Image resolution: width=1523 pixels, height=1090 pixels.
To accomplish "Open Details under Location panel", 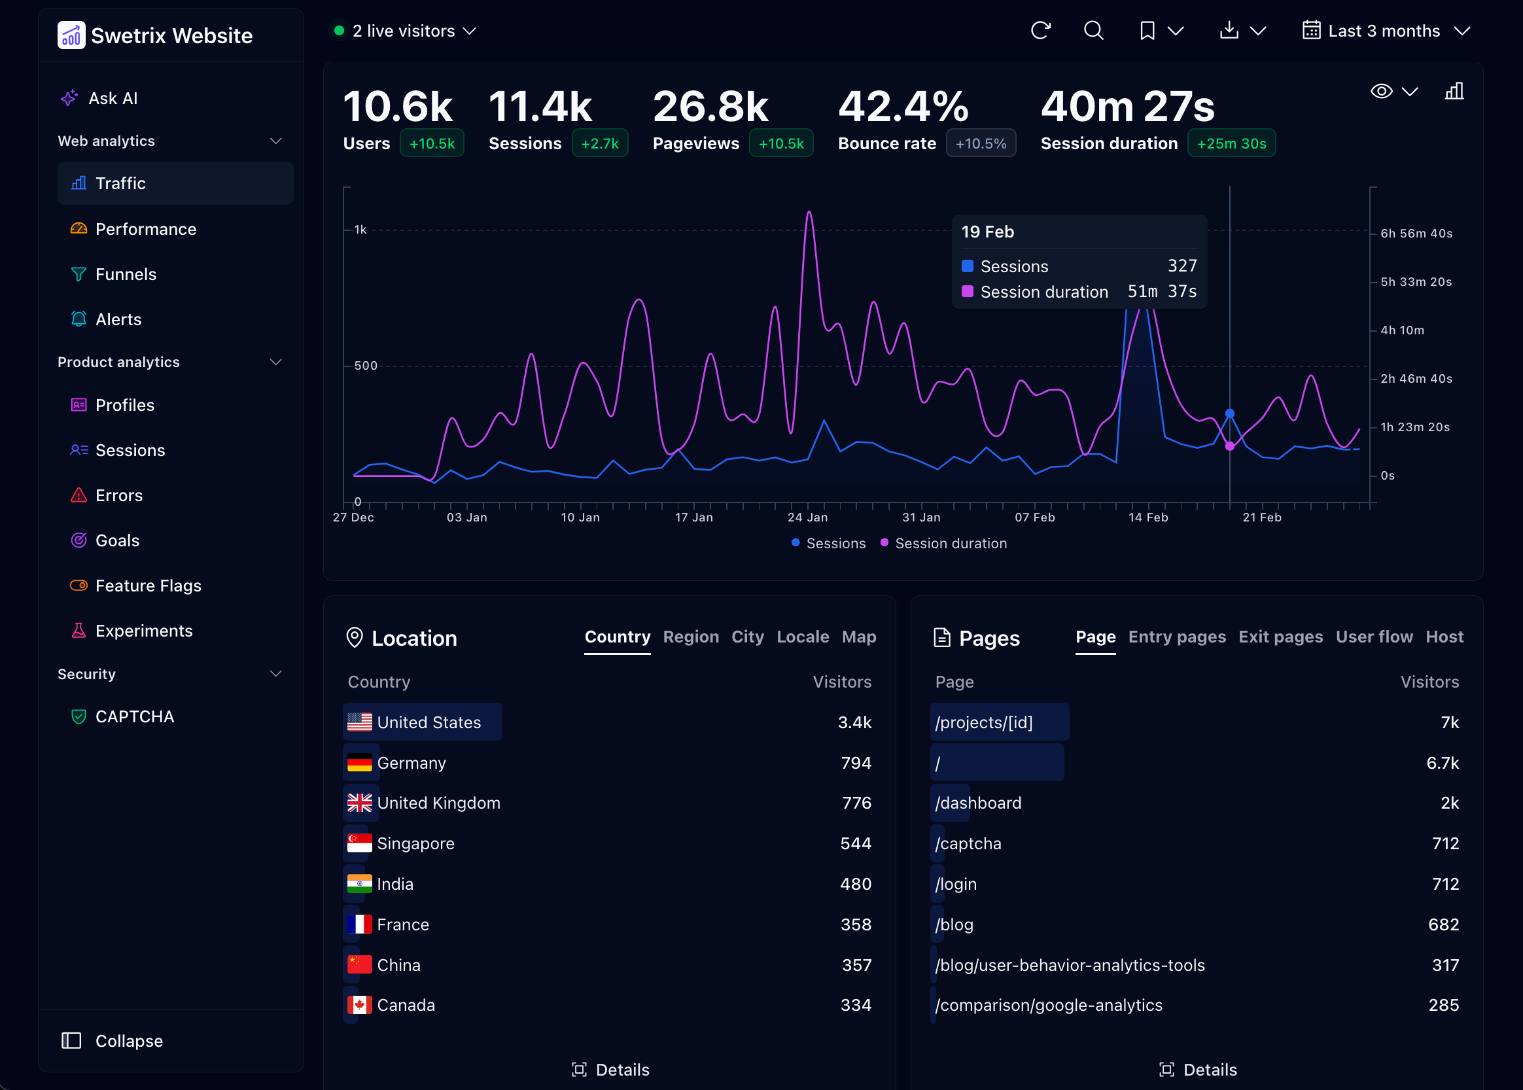I will (x=610, y=1069).
